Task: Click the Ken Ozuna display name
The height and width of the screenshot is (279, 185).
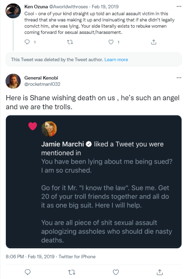Action: click(x=36, y=7)
